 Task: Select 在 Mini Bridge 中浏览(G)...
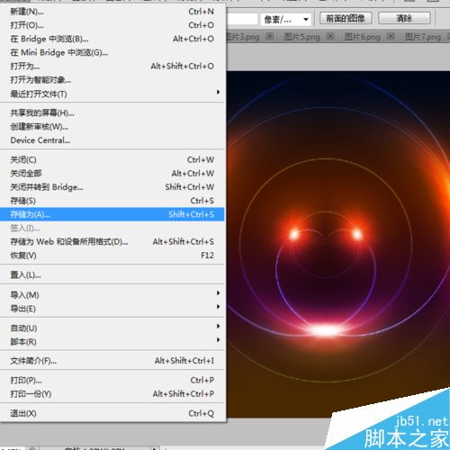112,53
